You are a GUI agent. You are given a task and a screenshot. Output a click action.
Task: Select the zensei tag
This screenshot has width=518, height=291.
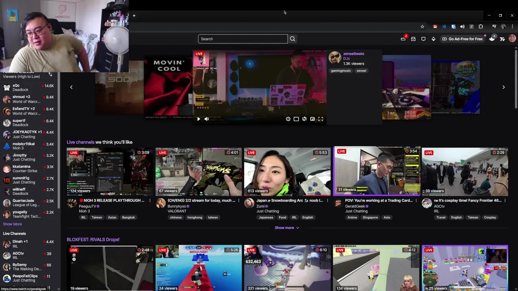click(361, 71)
